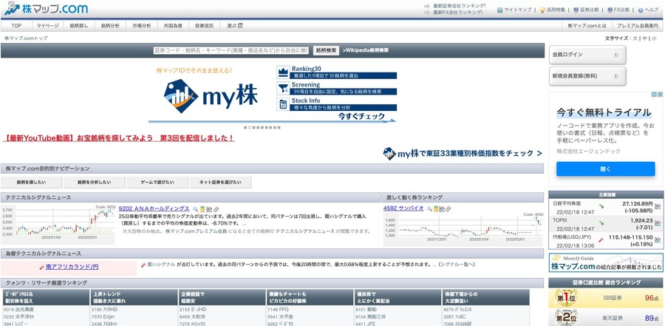
Task: Set font size to 小
Action: click(x=655, y=38)
